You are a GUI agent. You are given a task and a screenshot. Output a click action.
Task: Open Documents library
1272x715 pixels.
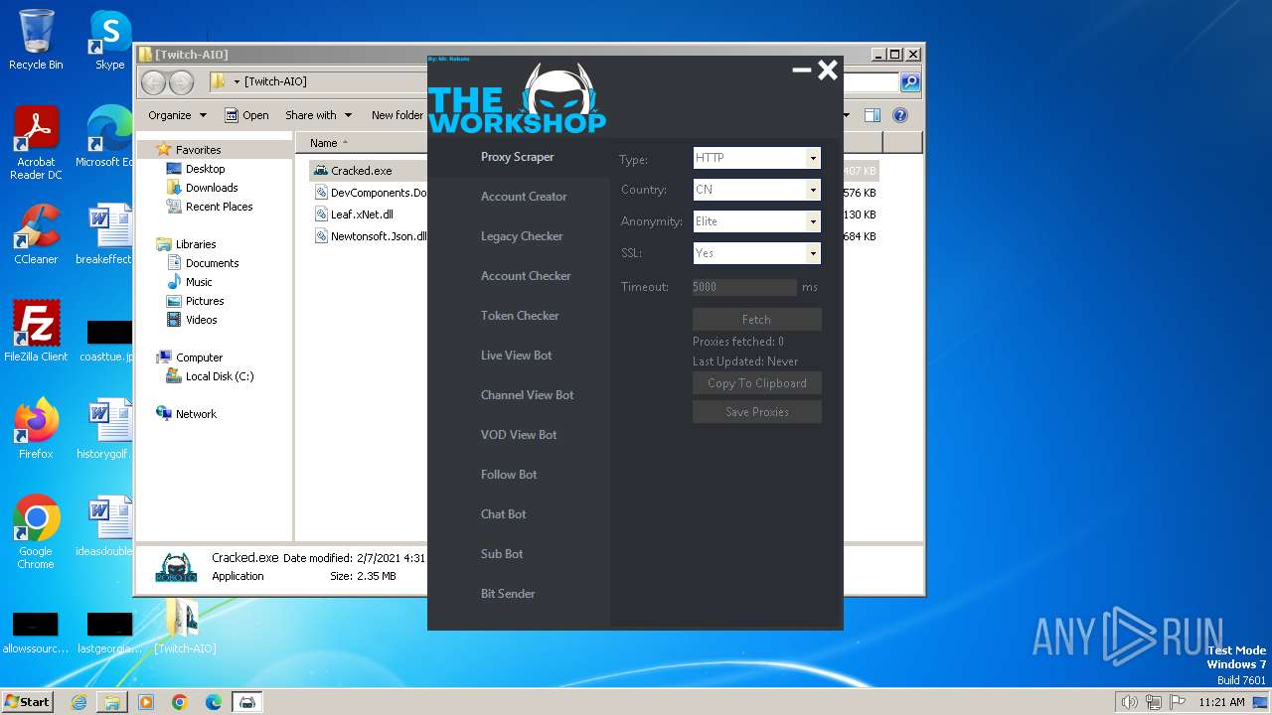(212, 263)
